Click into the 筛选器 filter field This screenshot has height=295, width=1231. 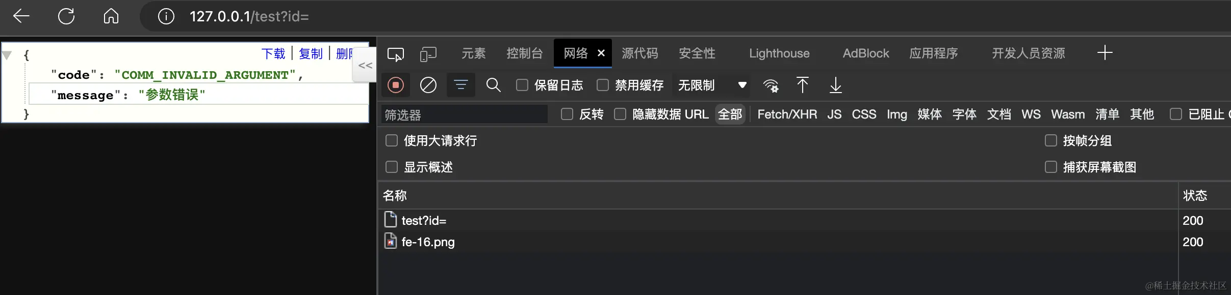pos(465,114)
